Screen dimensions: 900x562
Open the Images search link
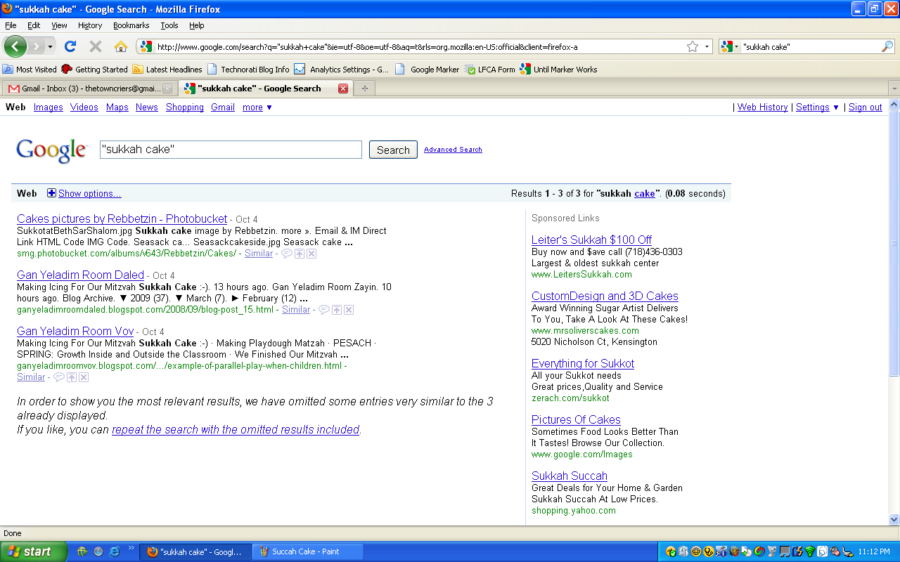click(49, 107)
